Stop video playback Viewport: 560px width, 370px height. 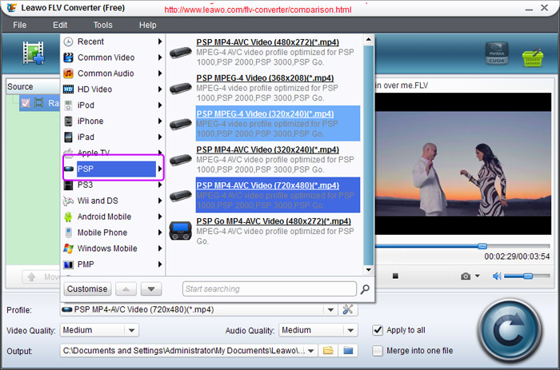pos(395,276)
